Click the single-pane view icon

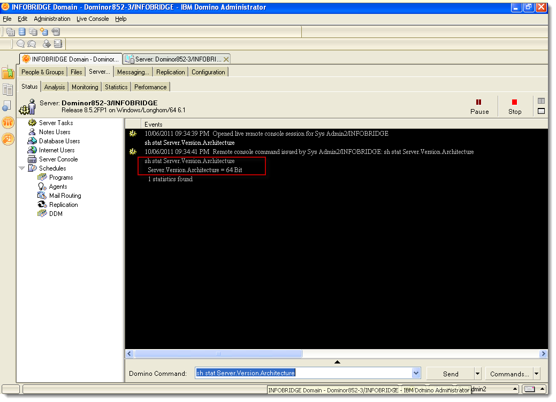click(541, 111)
